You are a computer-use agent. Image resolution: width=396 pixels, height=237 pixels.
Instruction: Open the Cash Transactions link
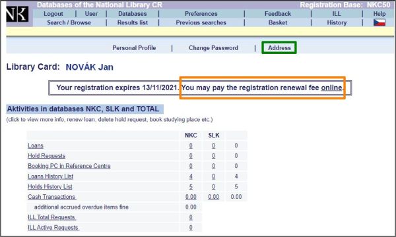[51, 197]
